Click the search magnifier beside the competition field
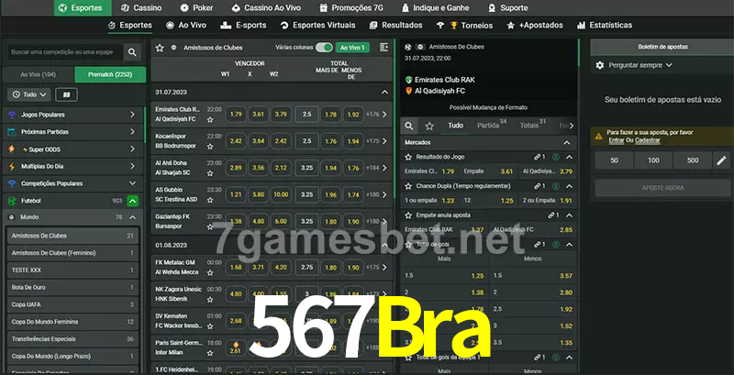Viewport: 734px width, 375px height. 133,53
